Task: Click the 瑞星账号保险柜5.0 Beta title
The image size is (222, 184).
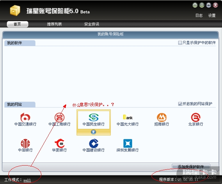Action: tap(58, 11)
